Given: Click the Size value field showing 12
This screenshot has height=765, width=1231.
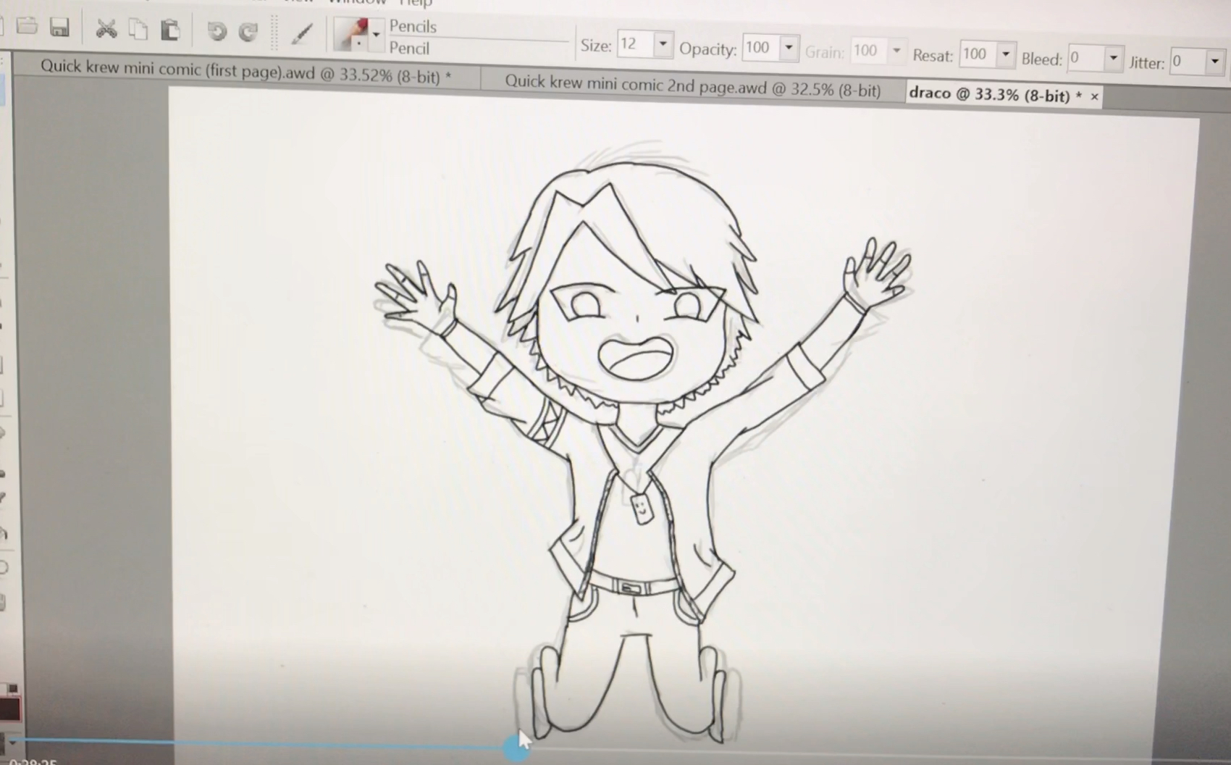Looking at the screenshot, I should pyautogui.click(x=635, y=44).
